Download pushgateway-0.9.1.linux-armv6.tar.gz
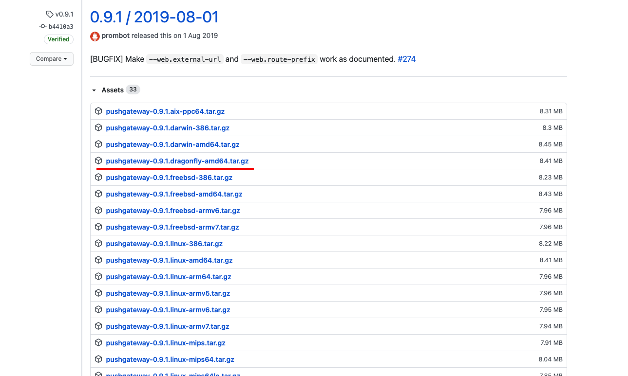 pos(168,310)
